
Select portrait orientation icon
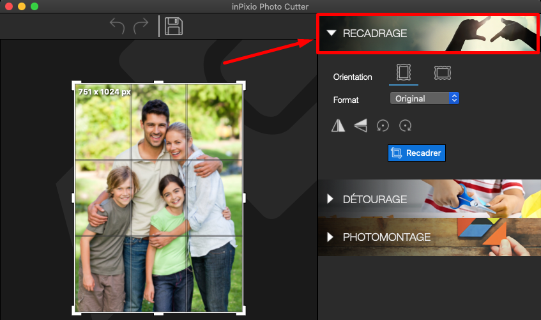tap(403, 72)
